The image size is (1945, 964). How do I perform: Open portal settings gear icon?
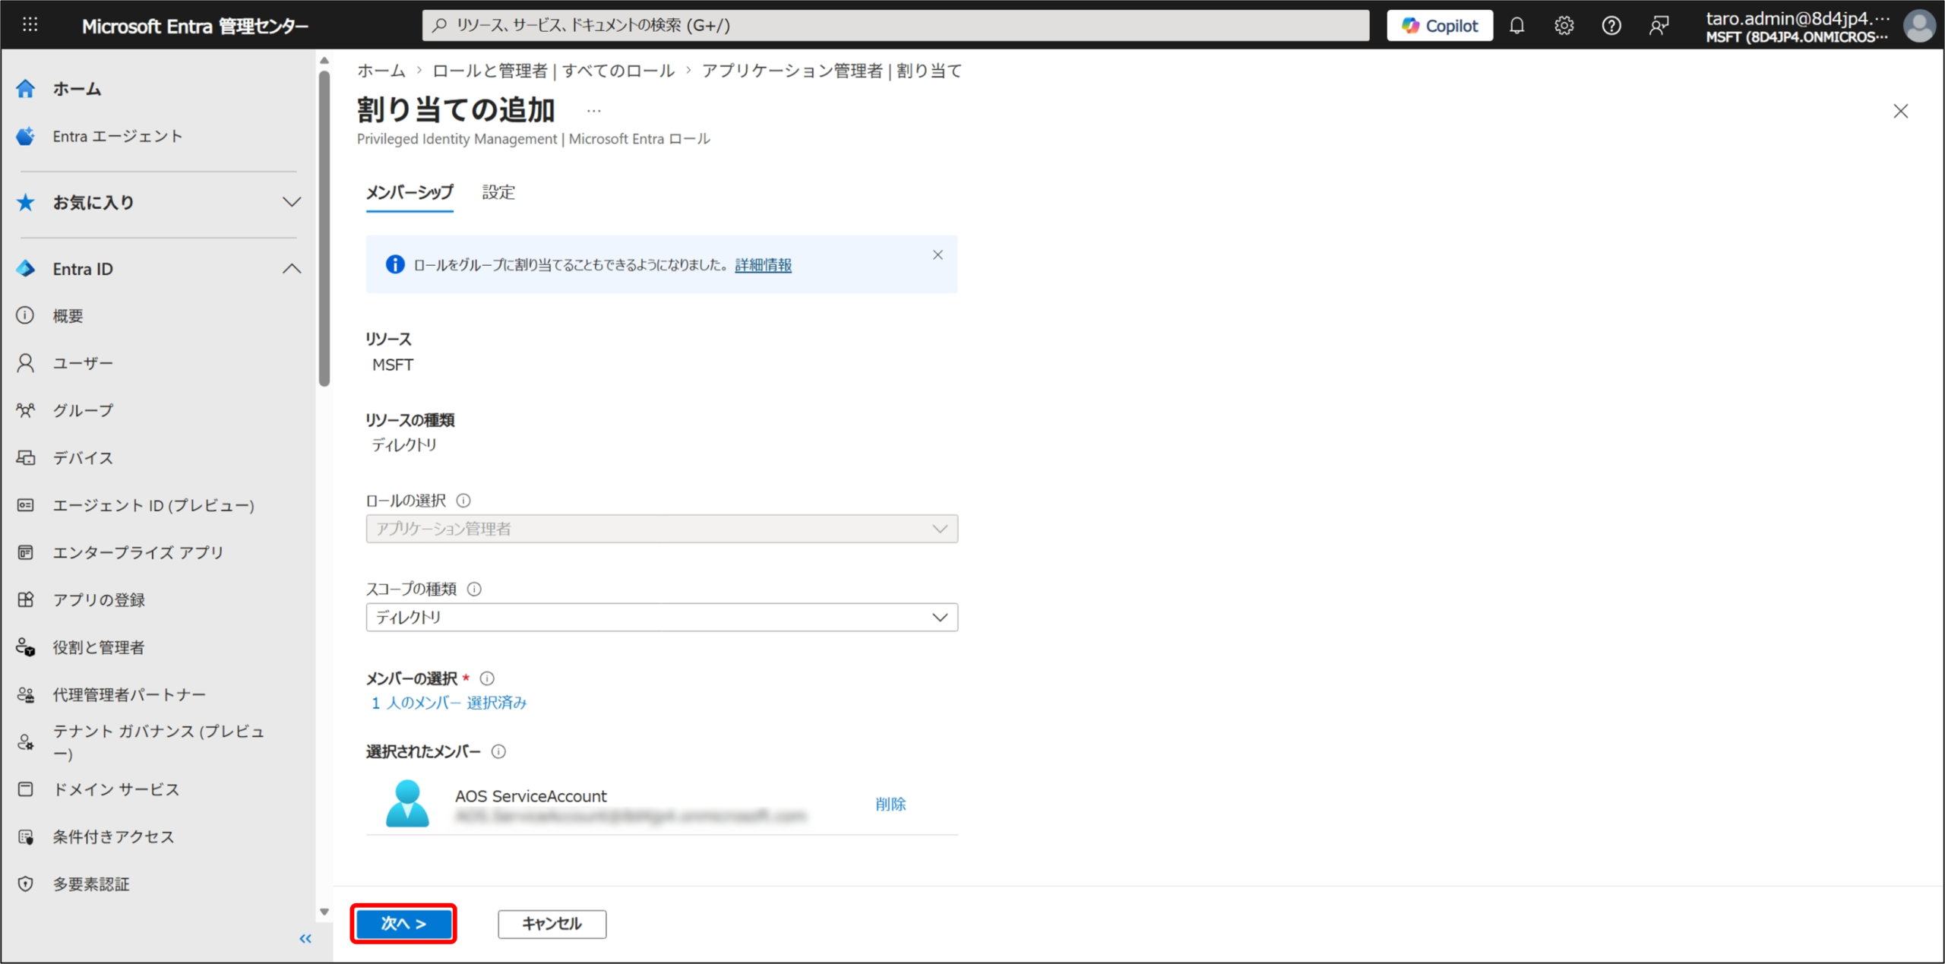[1564, 26]
